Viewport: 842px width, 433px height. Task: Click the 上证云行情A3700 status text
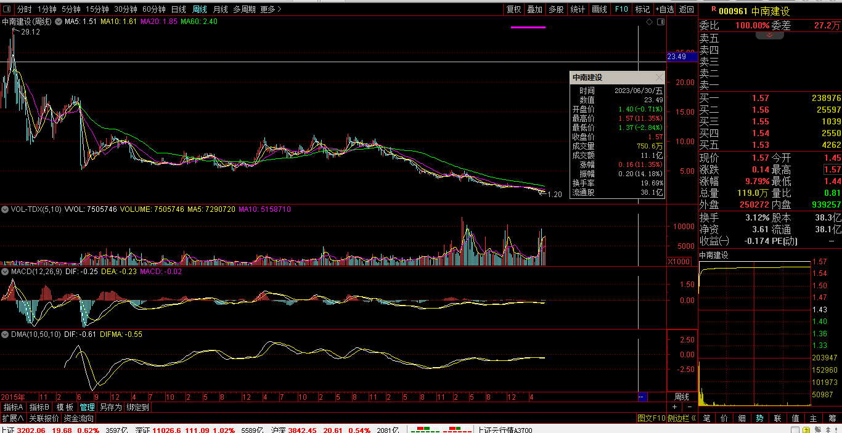[505, 430]
